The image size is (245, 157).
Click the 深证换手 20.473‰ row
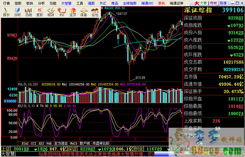[x=214, y=92]
